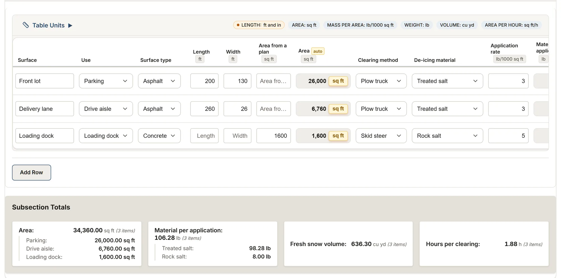The height and width of the screenshot is (278, 561).
Task: Open Delivery lane Plow truck dropdown
Action: pos(381,109)
